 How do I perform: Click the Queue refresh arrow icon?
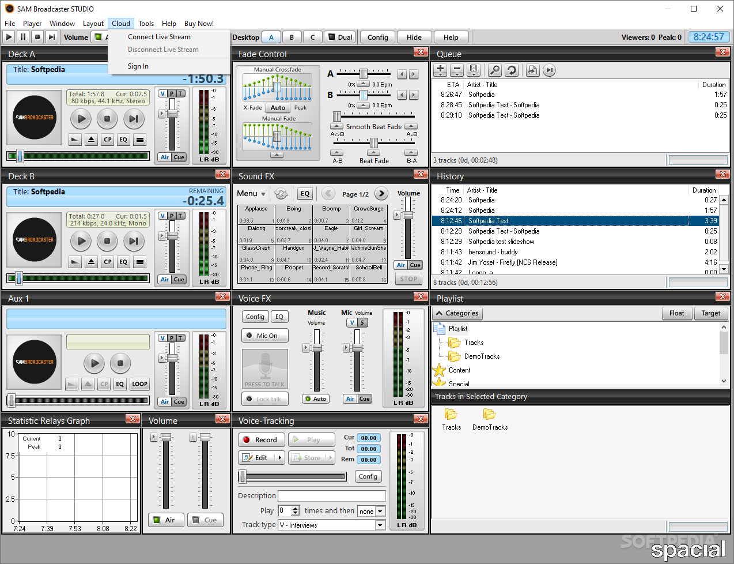point(511,70)
